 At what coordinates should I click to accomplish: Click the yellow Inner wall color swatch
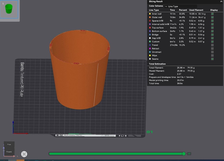coord(150,14)
